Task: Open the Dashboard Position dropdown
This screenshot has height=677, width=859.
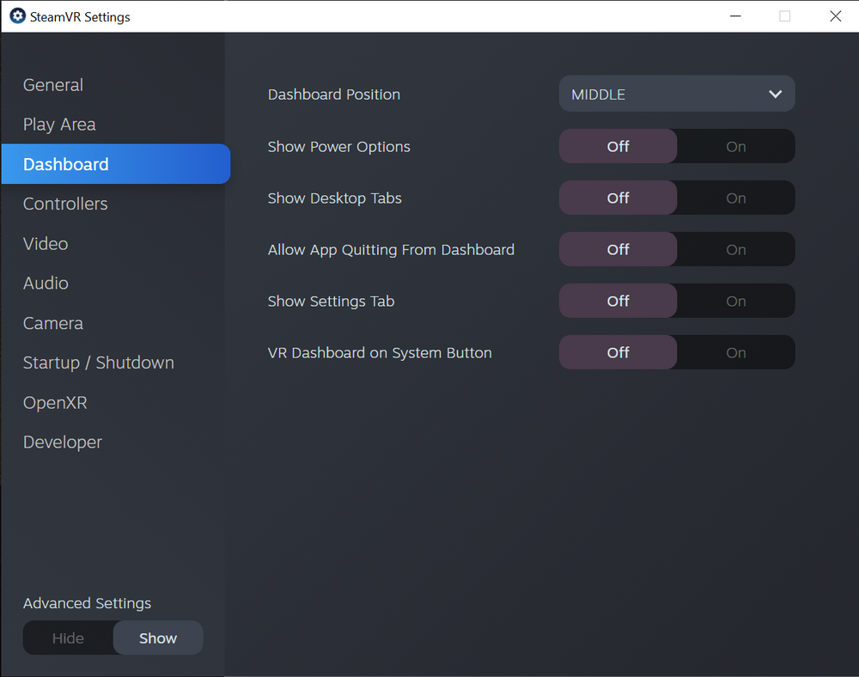Action: click(677, 94)
